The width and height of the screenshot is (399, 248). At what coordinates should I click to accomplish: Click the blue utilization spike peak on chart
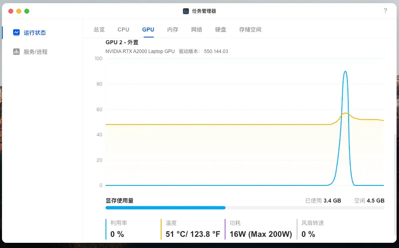pos(345,72)
